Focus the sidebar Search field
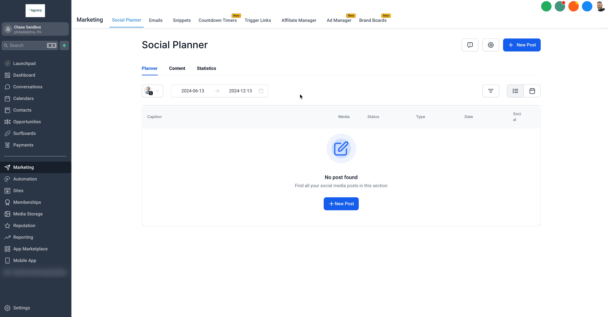The width and height of the screenshot is (608, 317). tap(30, 45)
